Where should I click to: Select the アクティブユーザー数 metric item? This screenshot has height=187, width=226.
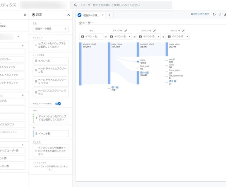[12, 151]
